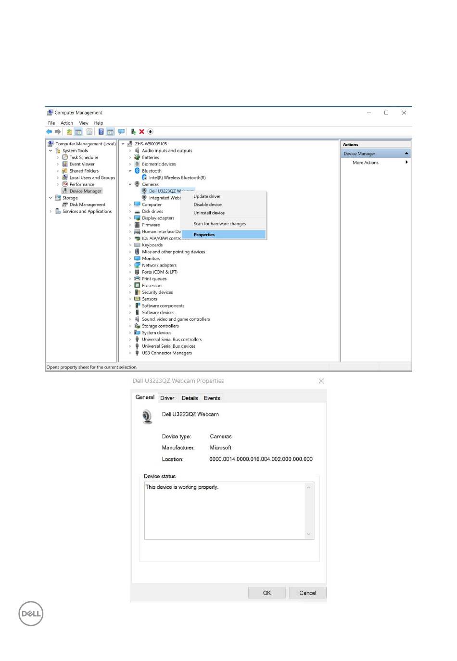Click the Local Users and Groups icon
Viewport: 457px width, 661px height.
[65, 178]
